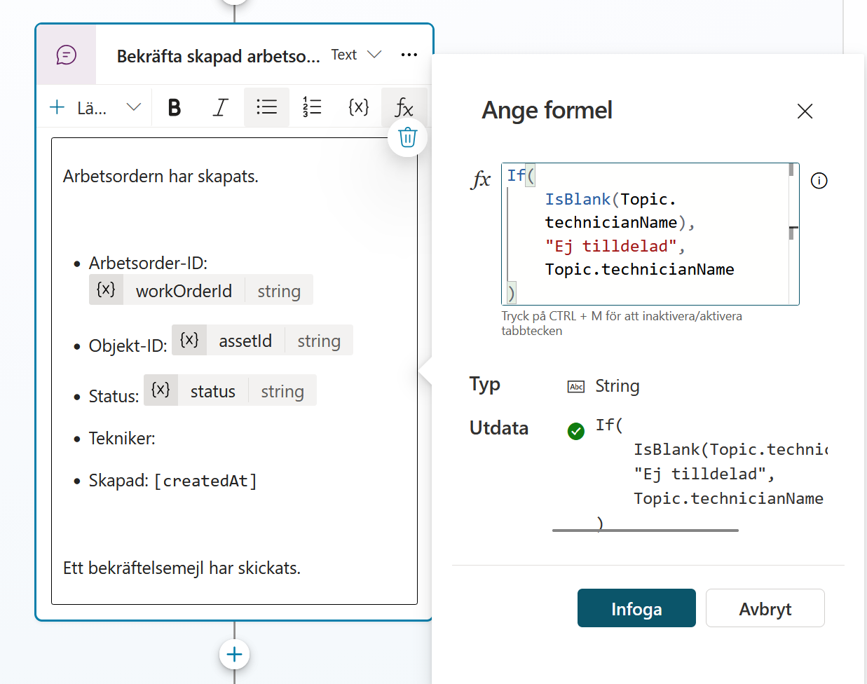Click the 'Status:' label in message
This screenshot has height=684, width=867.
point(114,397)
